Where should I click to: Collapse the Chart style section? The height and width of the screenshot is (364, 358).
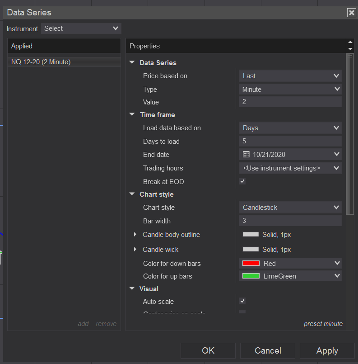(132, 194)
